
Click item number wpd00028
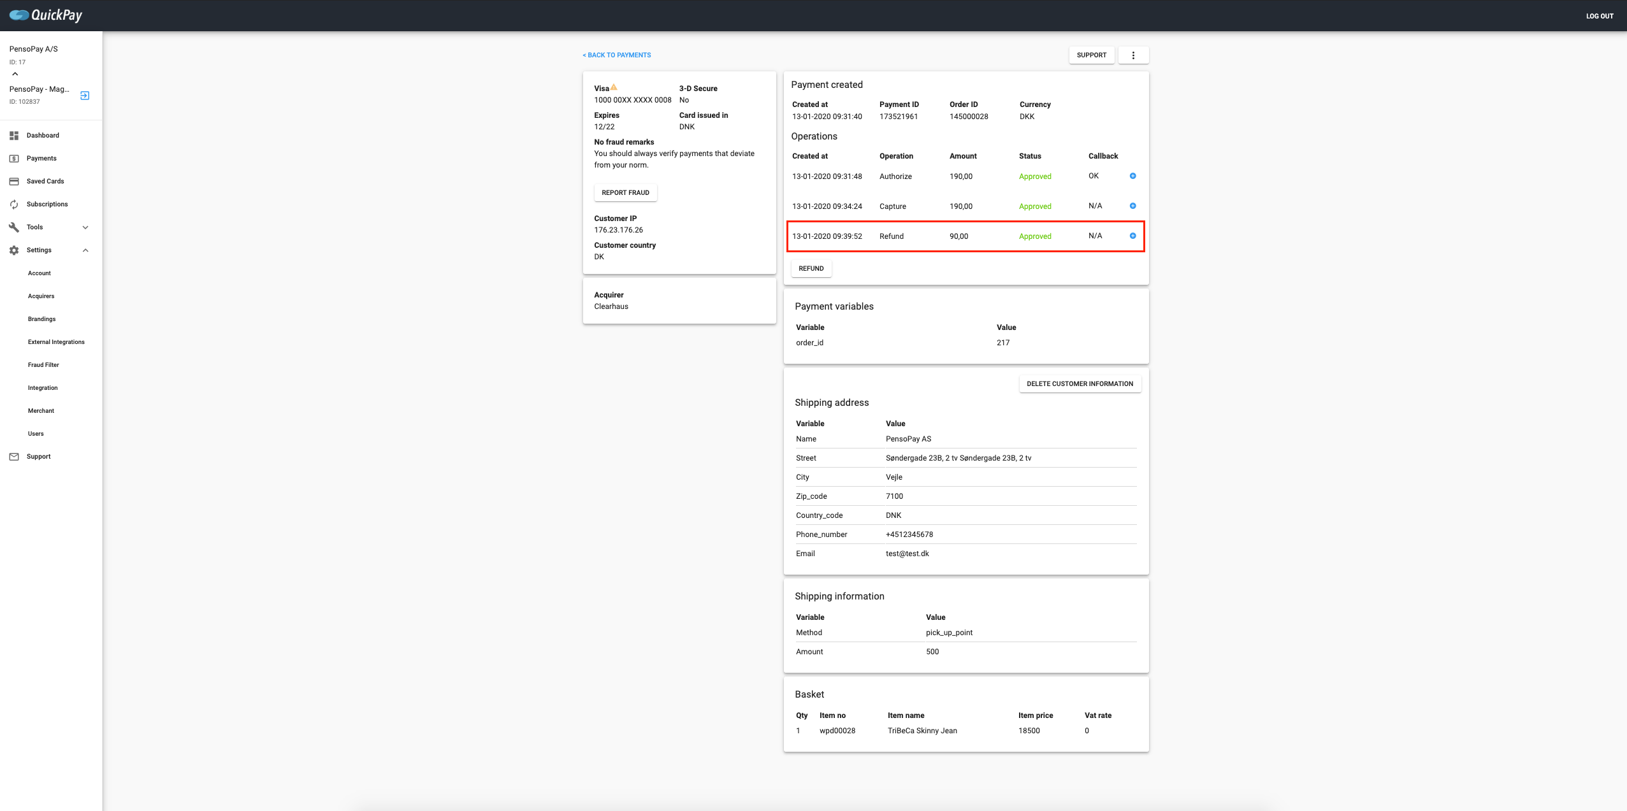click(837, 731)
